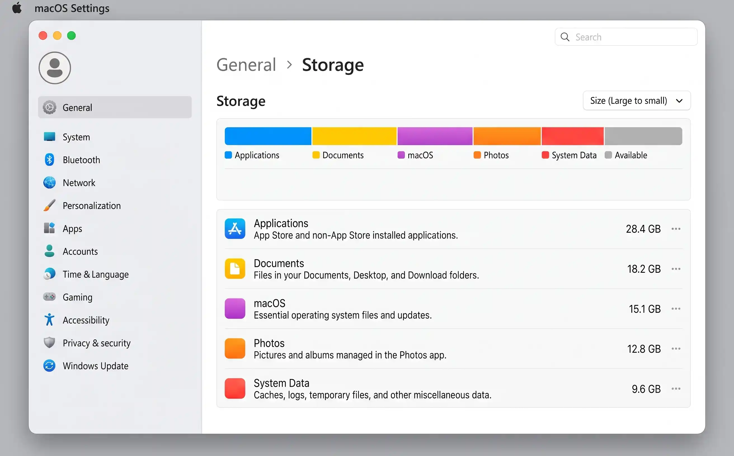Open the Accessibility sidebar label

86,320
